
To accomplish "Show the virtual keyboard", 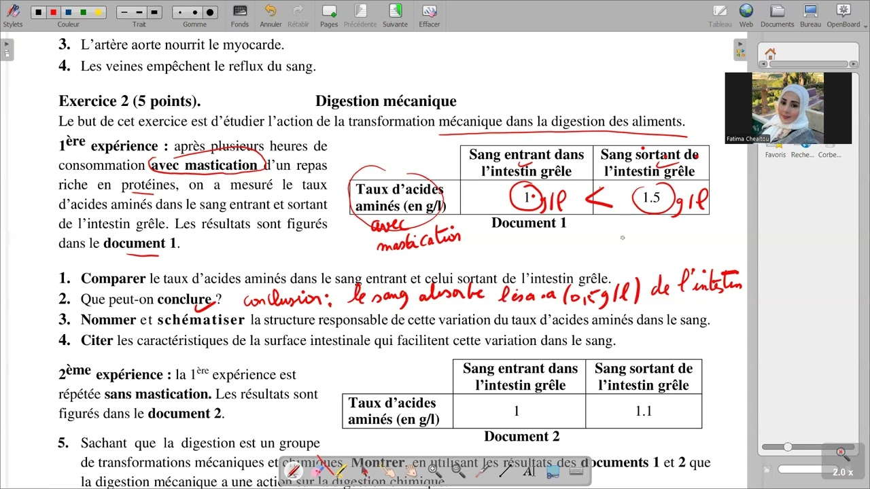I will pos(576,471).
